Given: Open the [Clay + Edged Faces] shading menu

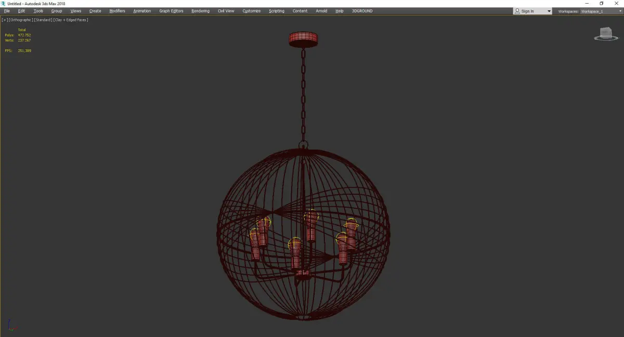Looking at the screenshot, I should pyautogui.click(x=71, y=20).
